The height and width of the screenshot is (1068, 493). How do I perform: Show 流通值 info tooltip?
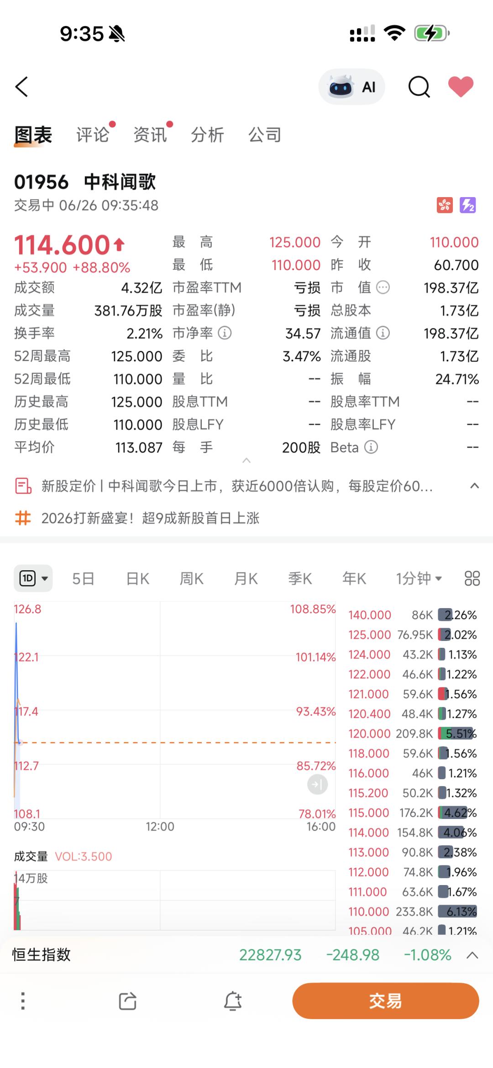(383, 333)
